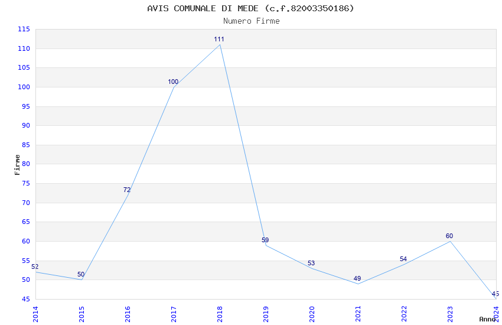Select the data label 59 at 2019
Image resolution: width=502 pixels, height=325 pixels.
pyautogui.click(x=265, y=240)
